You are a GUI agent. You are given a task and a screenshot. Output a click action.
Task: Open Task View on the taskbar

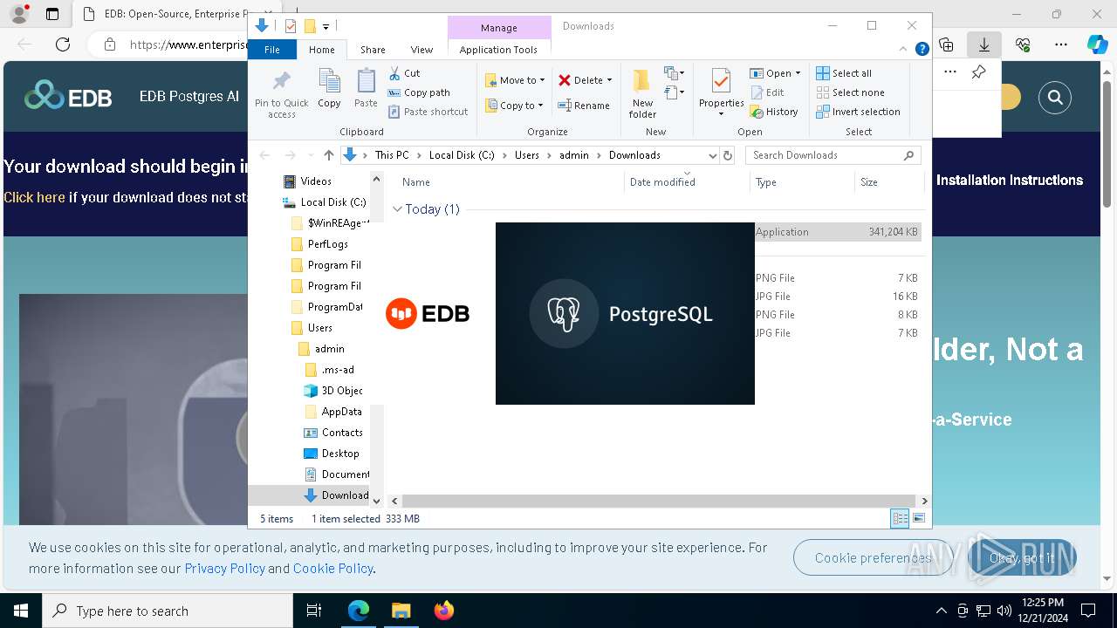coord(314,611)
